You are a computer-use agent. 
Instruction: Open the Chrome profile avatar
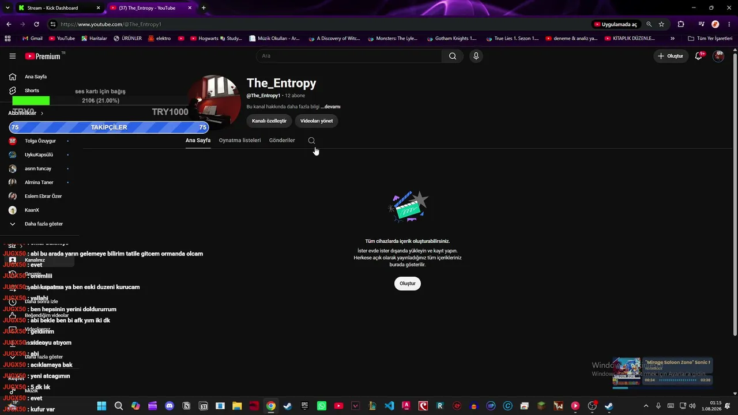(x=715, y=24)
